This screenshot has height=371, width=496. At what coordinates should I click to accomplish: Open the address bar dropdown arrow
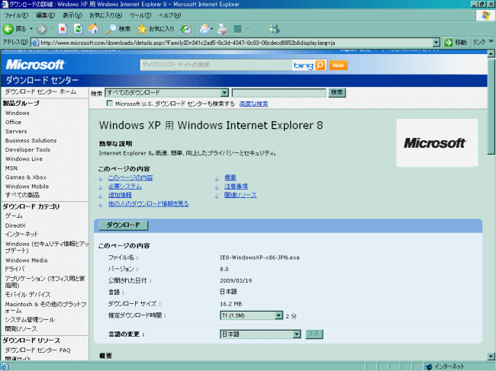[x=436, y=43]
